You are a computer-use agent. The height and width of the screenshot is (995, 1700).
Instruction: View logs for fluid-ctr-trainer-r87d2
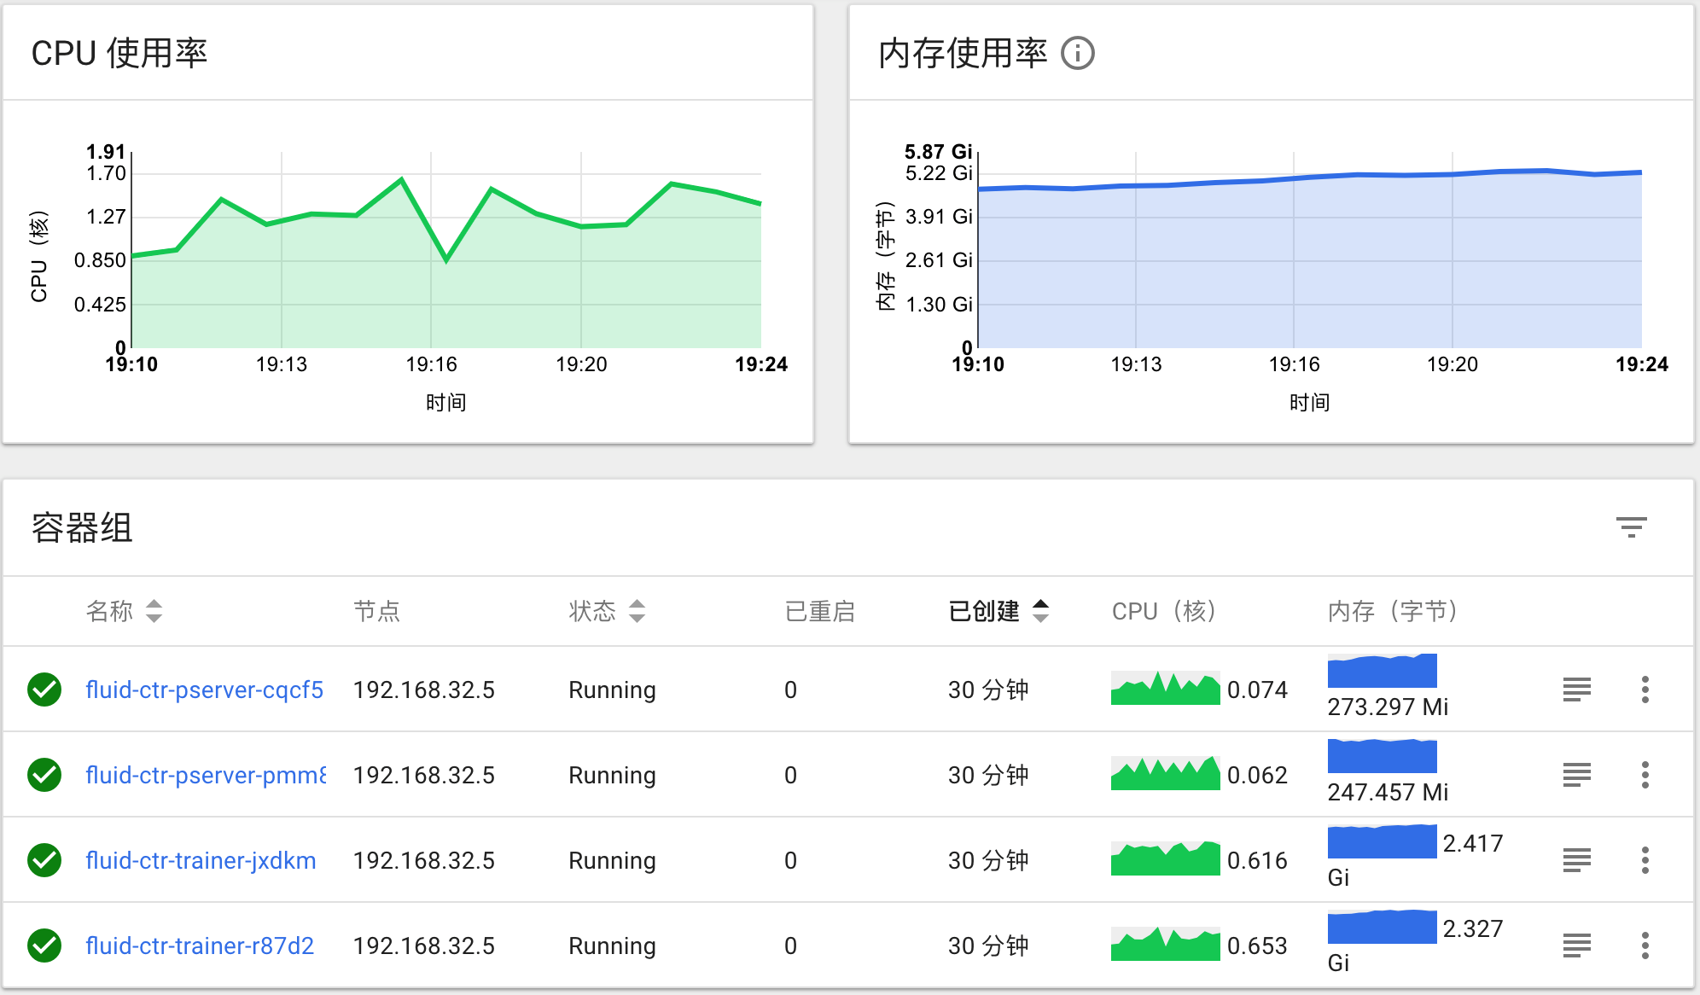click(1576, 946)
